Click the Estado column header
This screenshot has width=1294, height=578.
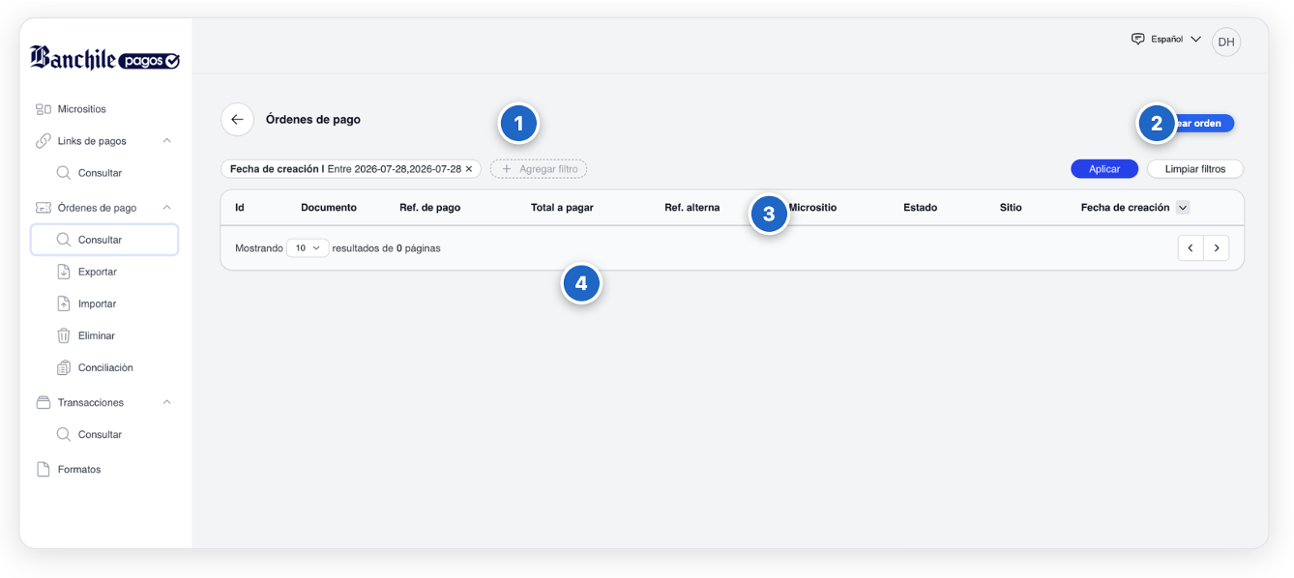coord(920,208)
